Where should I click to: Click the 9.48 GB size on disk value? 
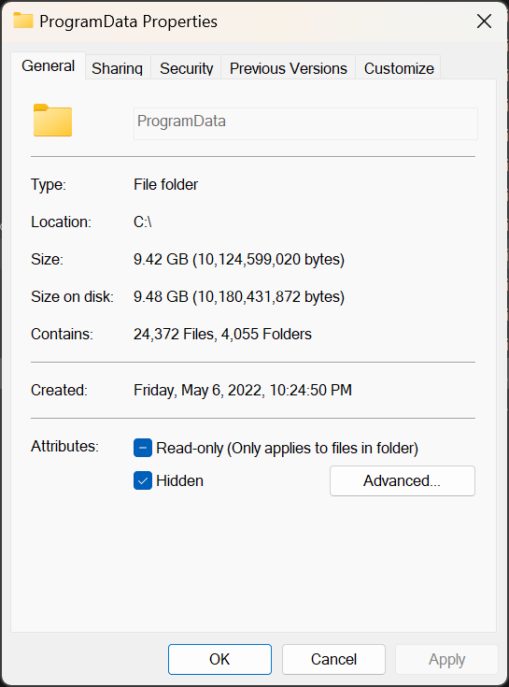[x=161, y=296]
